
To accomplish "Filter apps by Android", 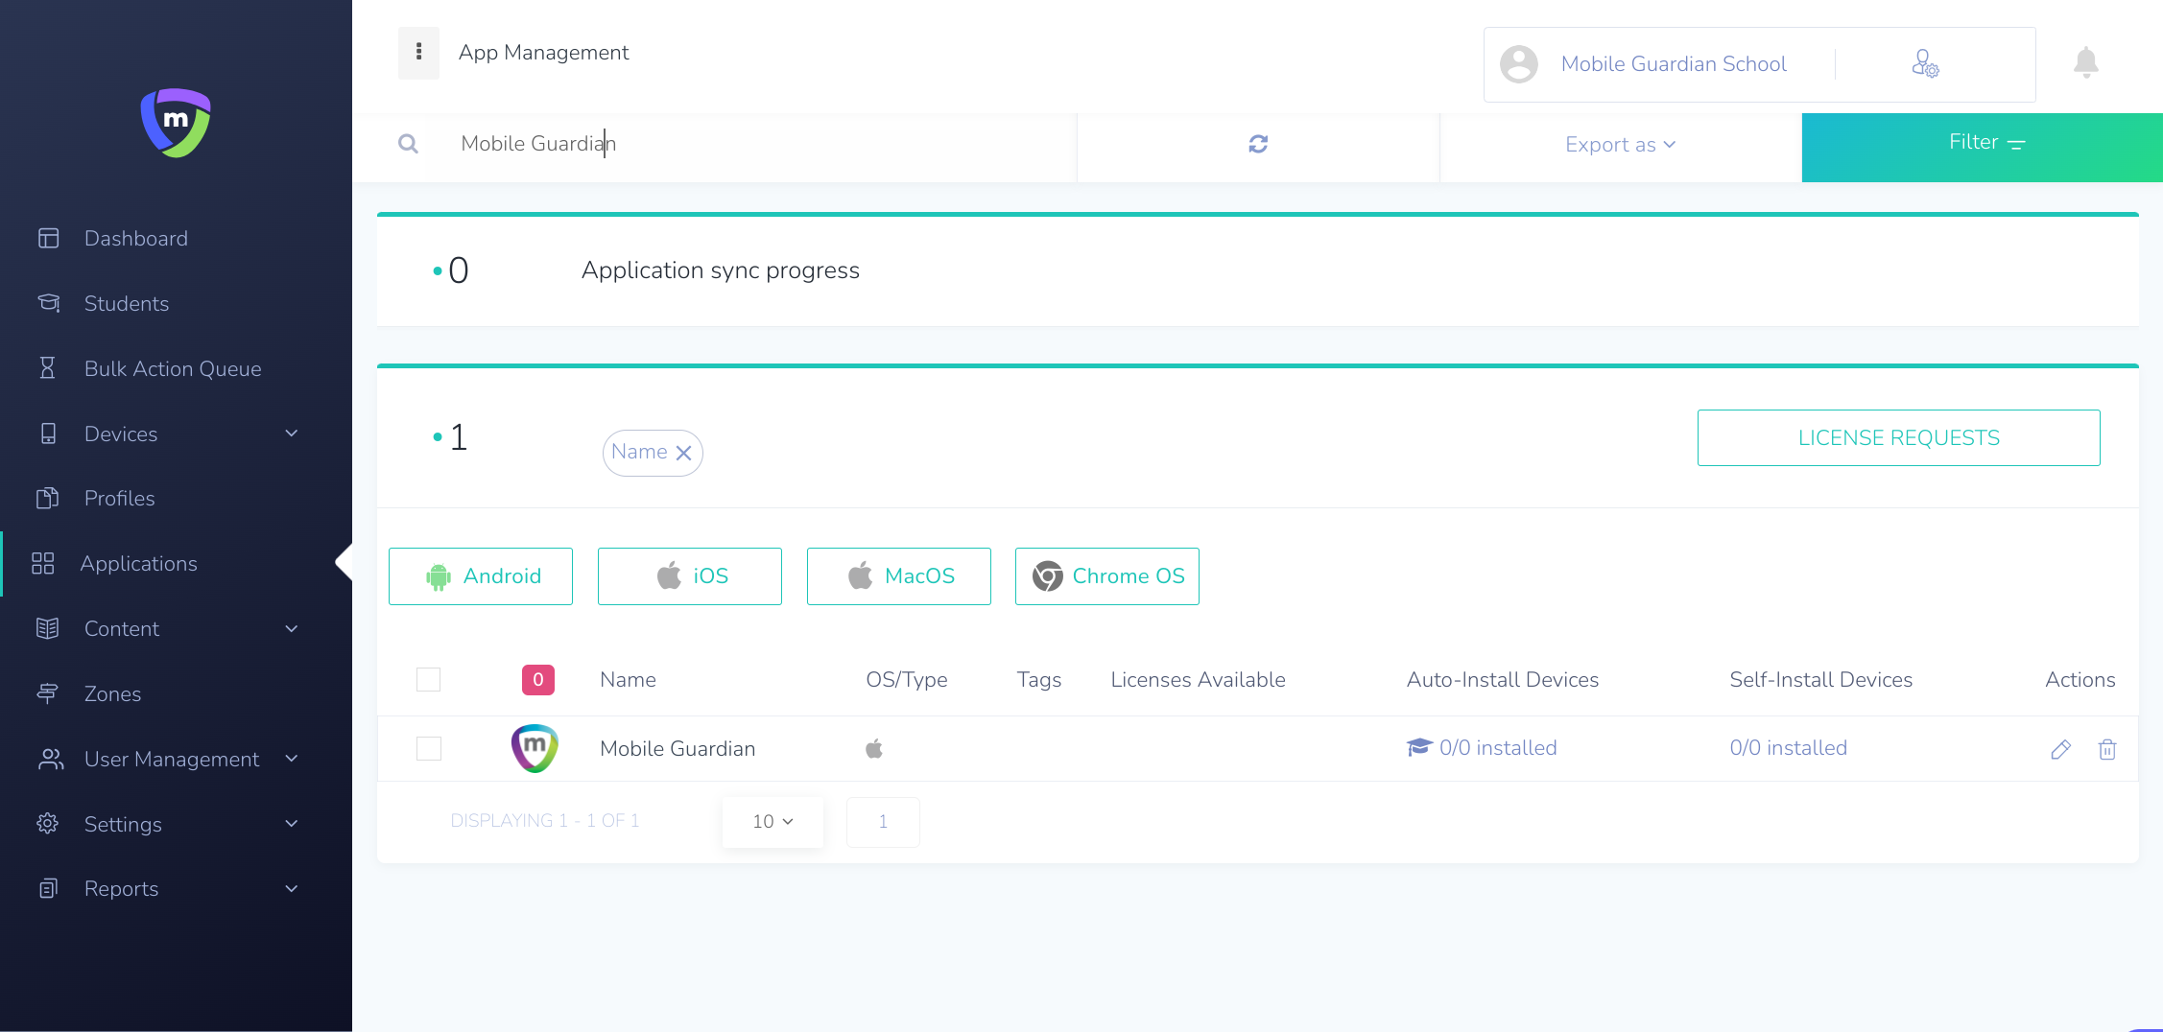I will (481, 576).
